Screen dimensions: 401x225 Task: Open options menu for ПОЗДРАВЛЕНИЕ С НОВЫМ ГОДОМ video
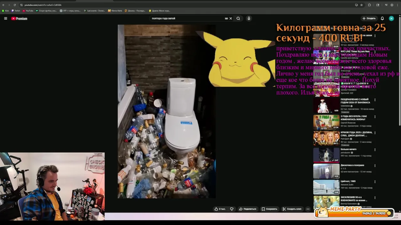(375, 100)
